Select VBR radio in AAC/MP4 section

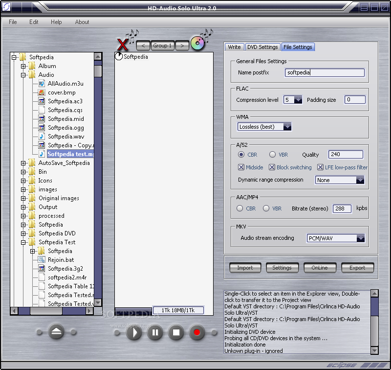[x=266, y=208]
